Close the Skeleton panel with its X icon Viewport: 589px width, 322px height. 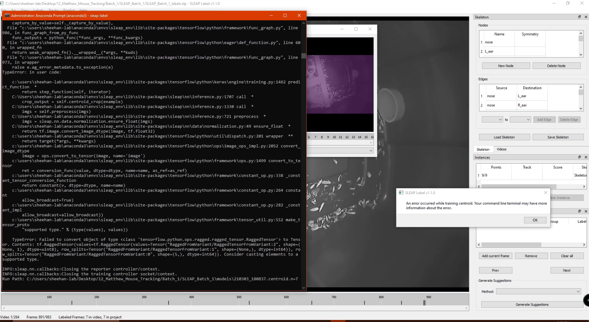tap(586, 16)
